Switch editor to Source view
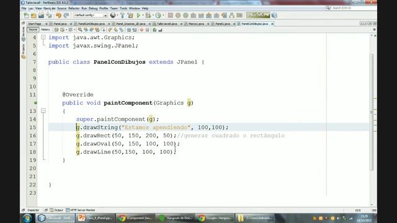This screenshot has width=397, height=223. click(33, 30)
